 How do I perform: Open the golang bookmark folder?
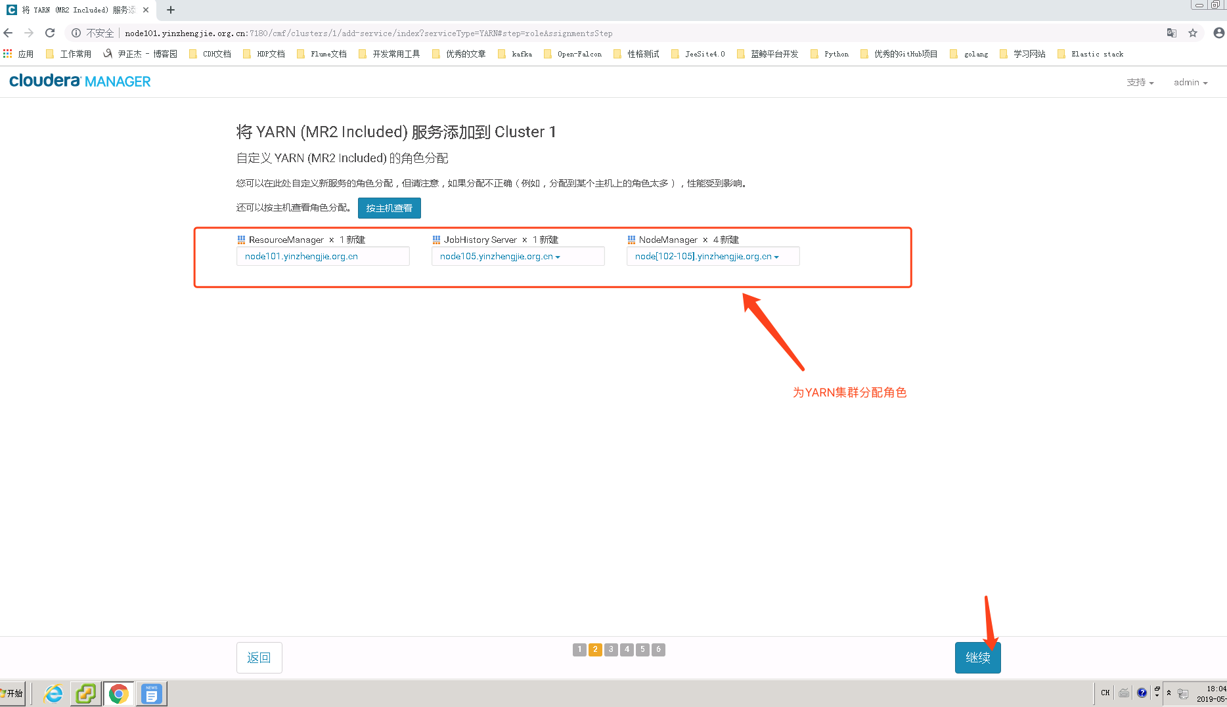click(x=970, y=54)
